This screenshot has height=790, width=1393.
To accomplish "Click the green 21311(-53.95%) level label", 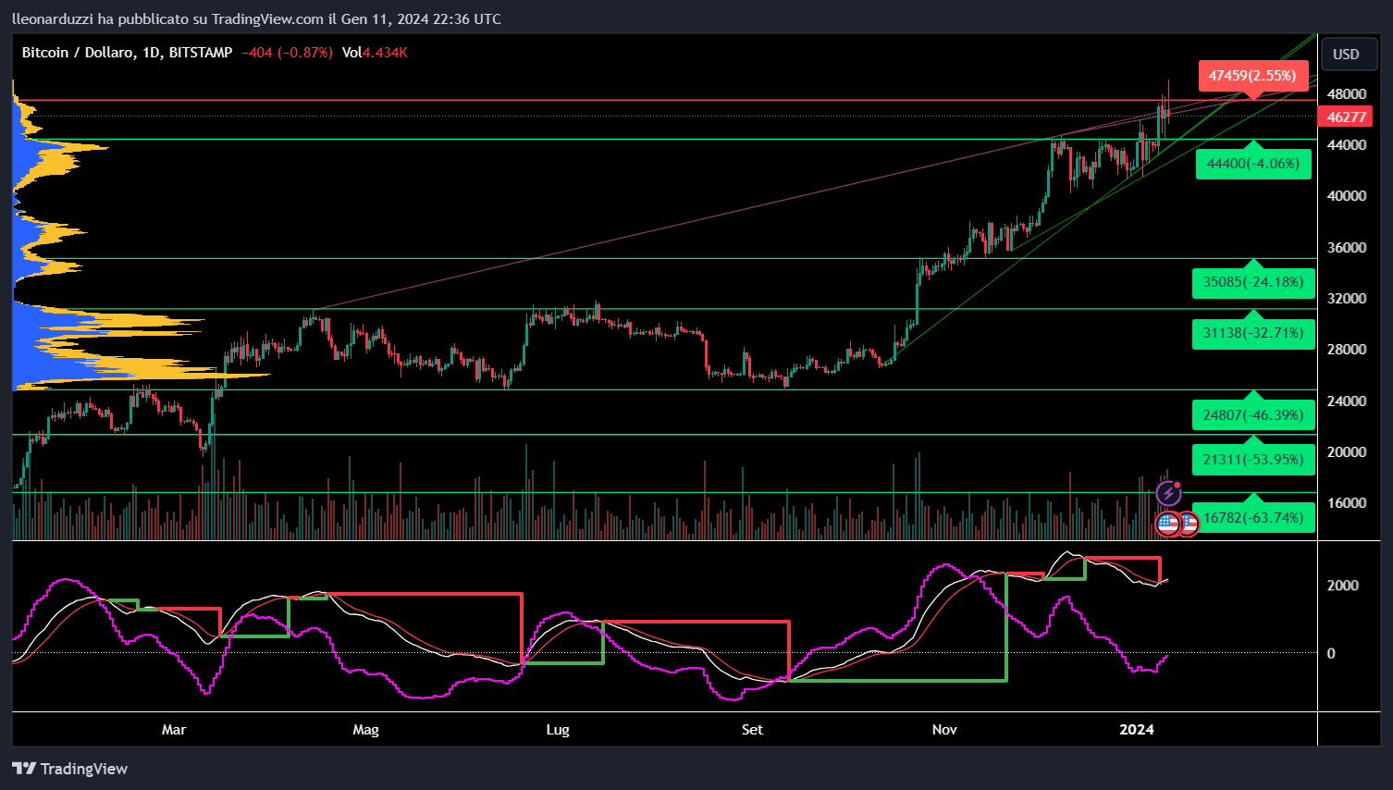I will [x=1253, y=460].
